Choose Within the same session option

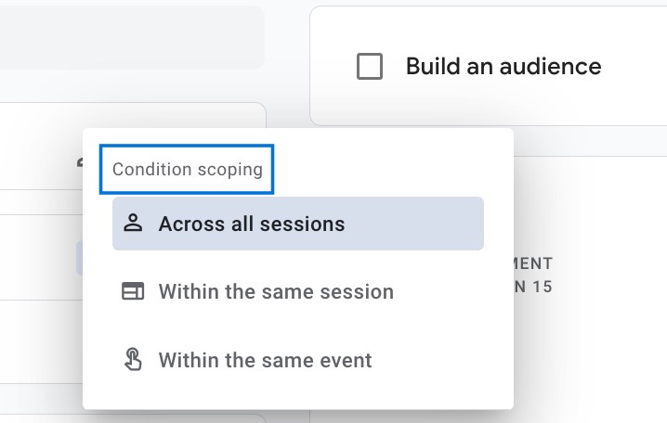click(x=298, y=291)
